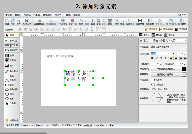Open 使用说明 help instructions
192x134 pixels.
pos(11,120)
